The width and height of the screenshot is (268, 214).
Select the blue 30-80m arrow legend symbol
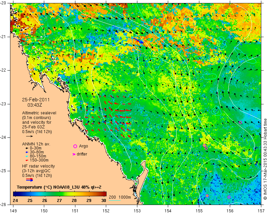(x=27, y=152)
